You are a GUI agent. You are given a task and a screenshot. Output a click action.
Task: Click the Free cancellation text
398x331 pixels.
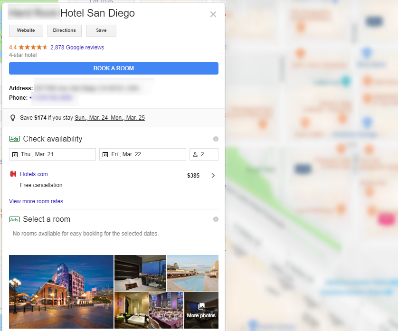point(41,185)
